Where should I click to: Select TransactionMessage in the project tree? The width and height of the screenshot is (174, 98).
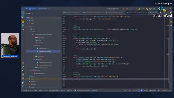click(x=43, y=51)
